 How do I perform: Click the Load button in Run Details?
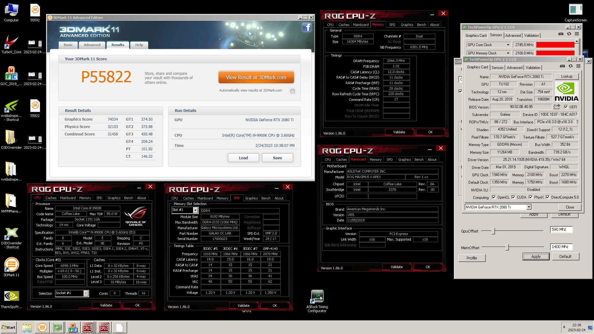(243, 158)
